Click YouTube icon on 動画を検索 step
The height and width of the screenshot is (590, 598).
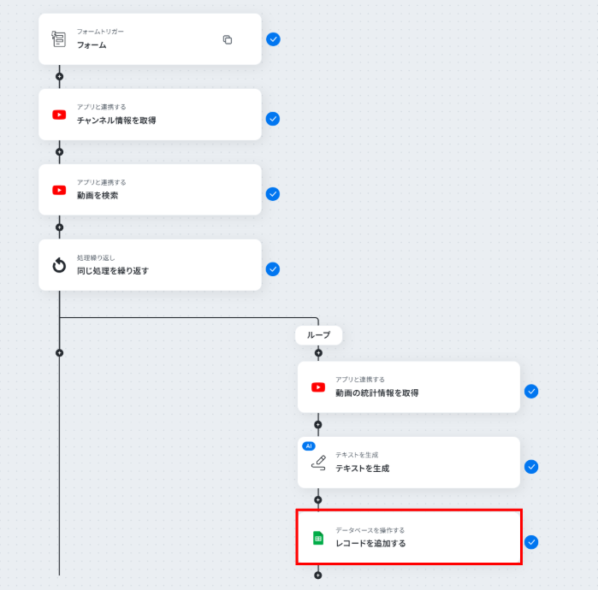[59, 190]
